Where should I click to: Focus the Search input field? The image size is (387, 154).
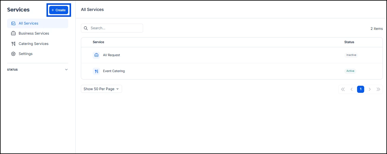click(112, 28)
